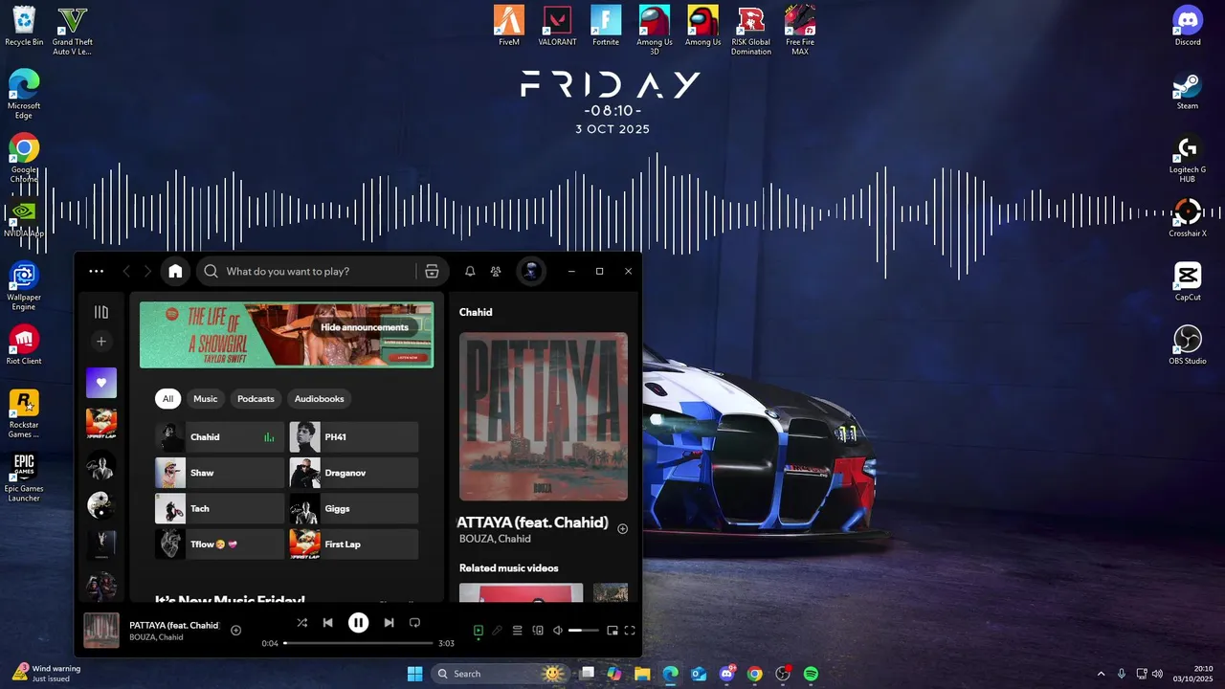Seek in song progress bar
This screenshot has height=689, width=1225.
(x=358, y=643)
